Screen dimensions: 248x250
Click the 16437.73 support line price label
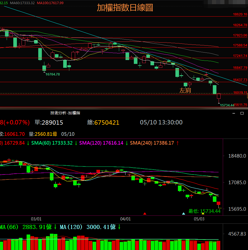click(x=240, y=80)
